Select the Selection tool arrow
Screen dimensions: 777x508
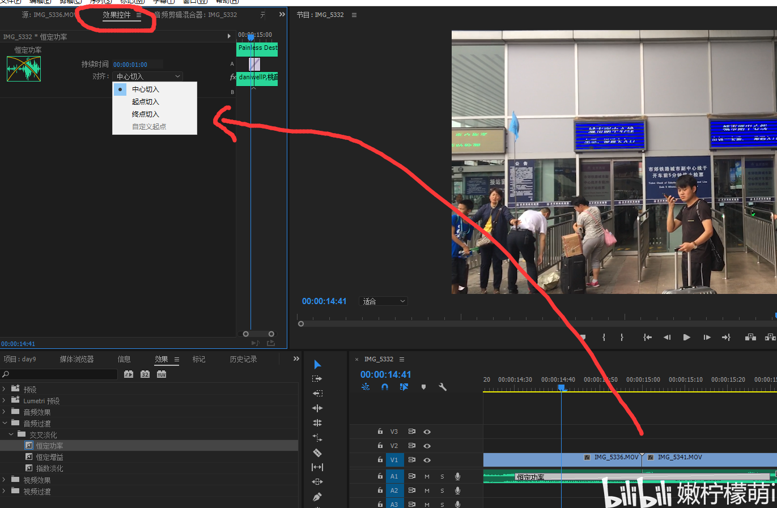317,365
